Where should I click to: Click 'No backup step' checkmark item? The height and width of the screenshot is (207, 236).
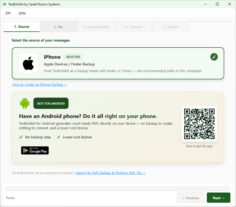35,137
